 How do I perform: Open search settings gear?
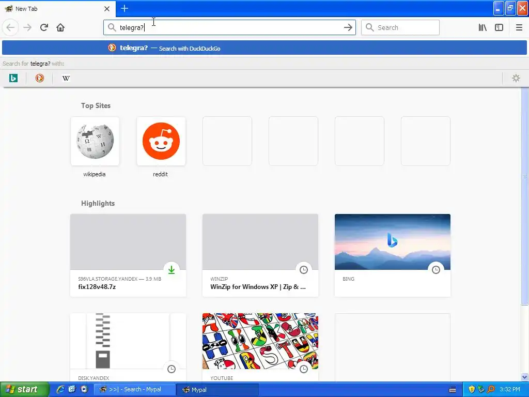pos(516,79)
